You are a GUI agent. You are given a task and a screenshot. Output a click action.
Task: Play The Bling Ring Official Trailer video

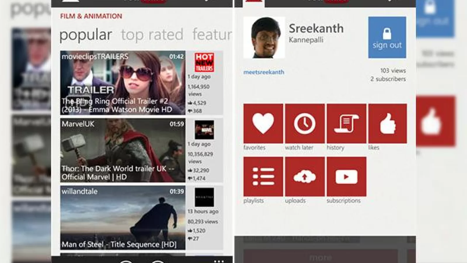pos(123,83)
